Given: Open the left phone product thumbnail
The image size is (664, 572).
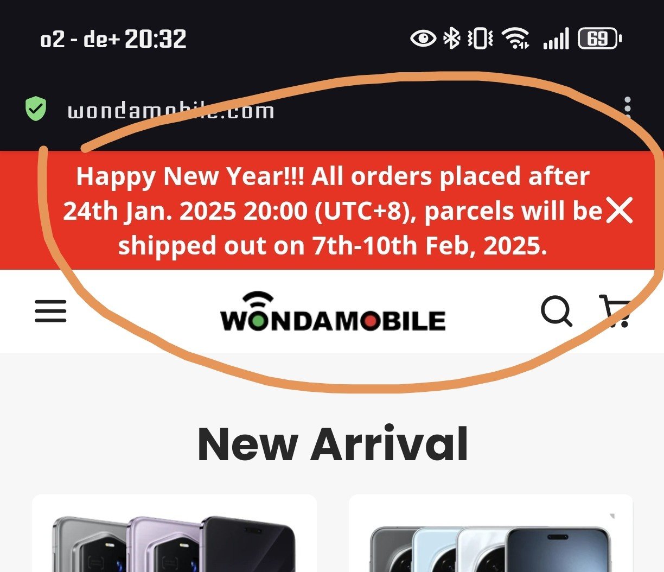Looking at the screenshot, I should click(174, 533).
